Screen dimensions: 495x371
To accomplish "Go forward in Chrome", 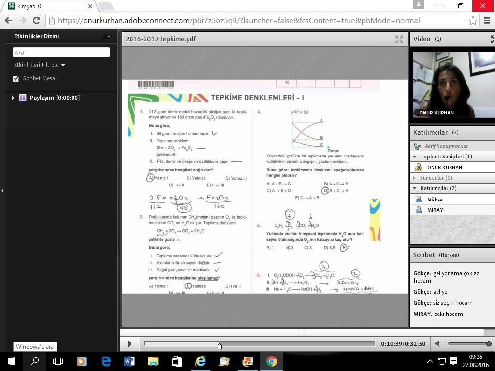I will point(22,20).
